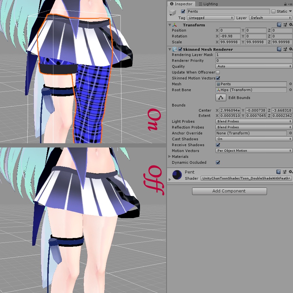Click the Skinned Mesh Renderer settings gear
Viewport: 293px width, 293px height.
coord(291,49)
